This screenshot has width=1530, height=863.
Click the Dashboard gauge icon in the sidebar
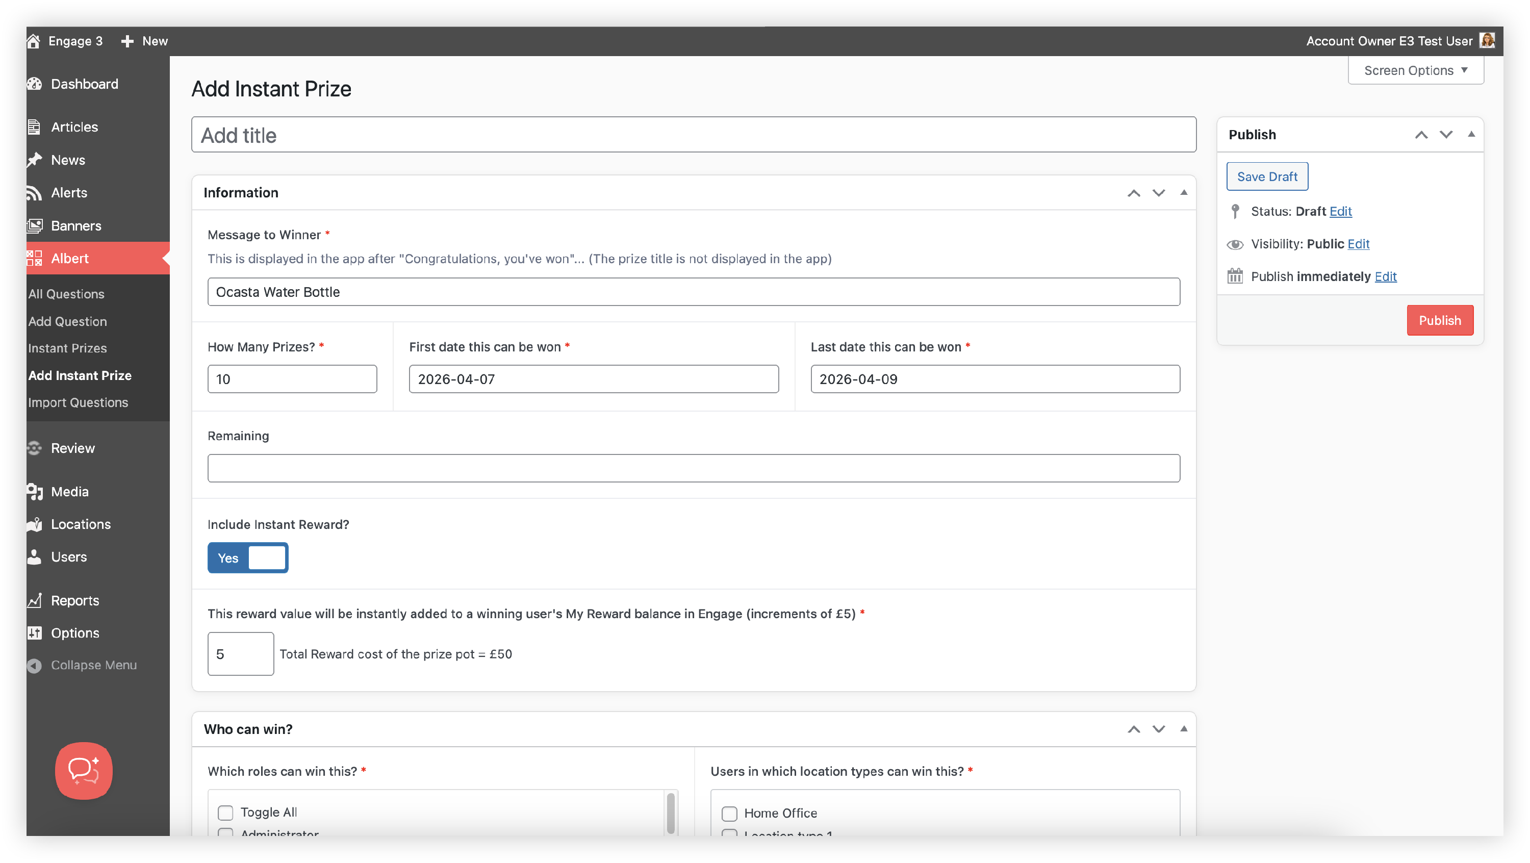[35, 84]
